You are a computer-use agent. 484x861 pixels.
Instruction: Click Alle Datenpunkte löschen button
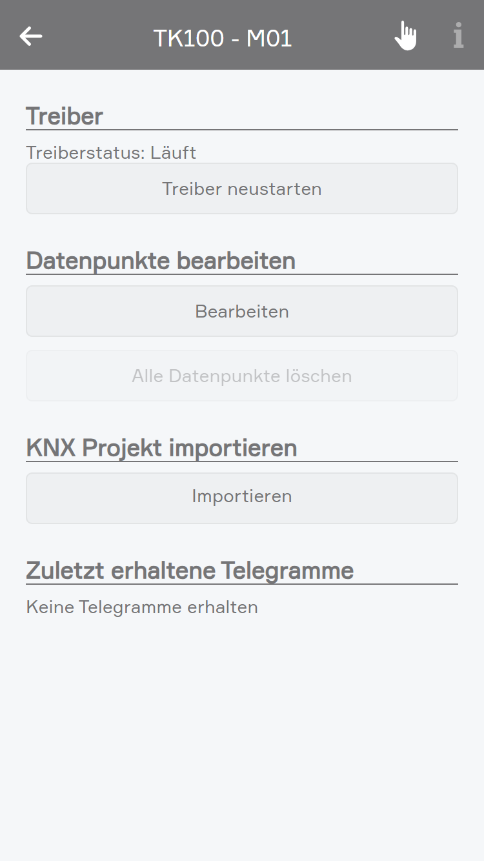pyautogui.click(x=242, y=376)
